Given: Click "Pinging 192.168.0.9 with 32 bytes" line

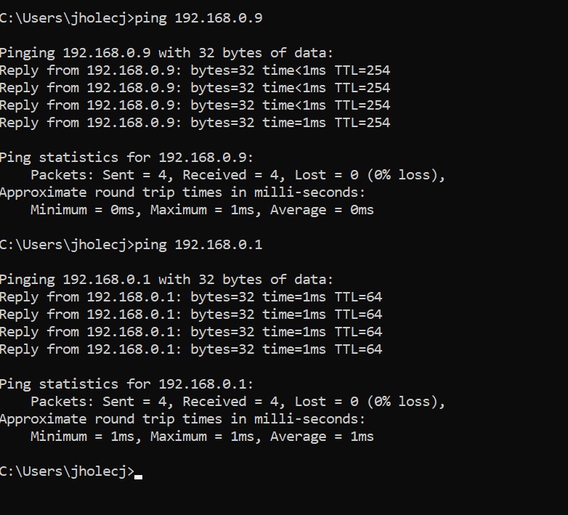Looking at the screenshot, I should (166, 53).
